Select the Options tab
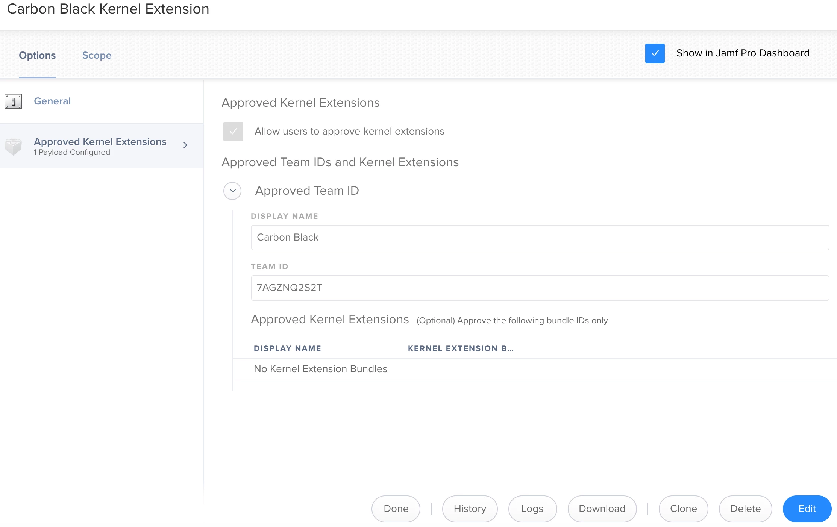This screenshot has height=527, width=837. pyautogui.click(x=37, y=55)
